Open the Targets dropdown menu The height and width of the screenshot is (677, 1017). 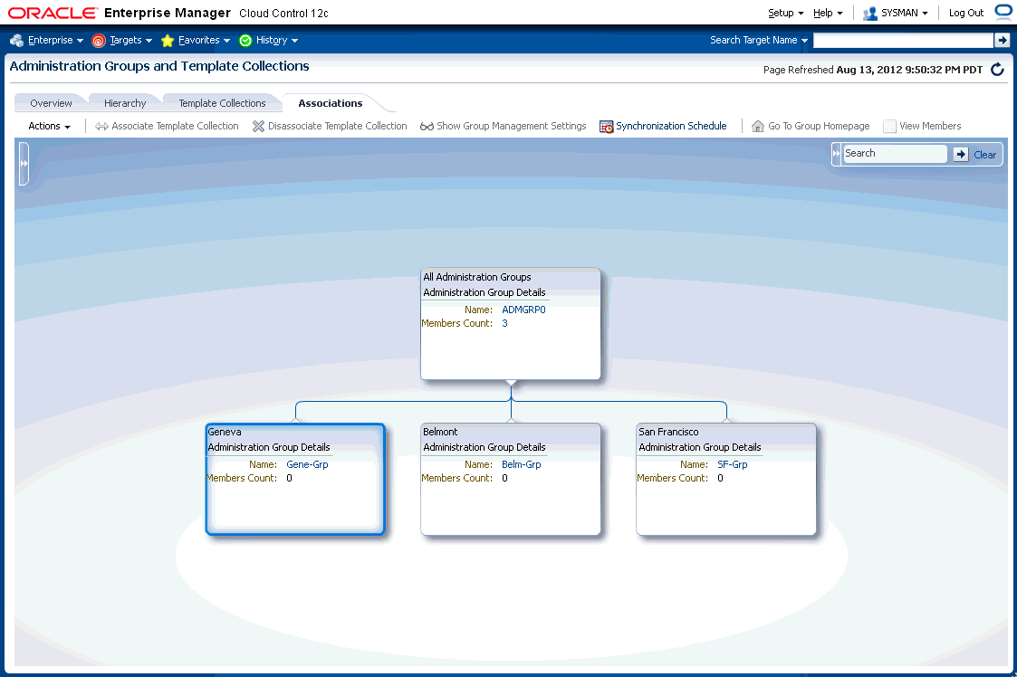click(131, 40)
